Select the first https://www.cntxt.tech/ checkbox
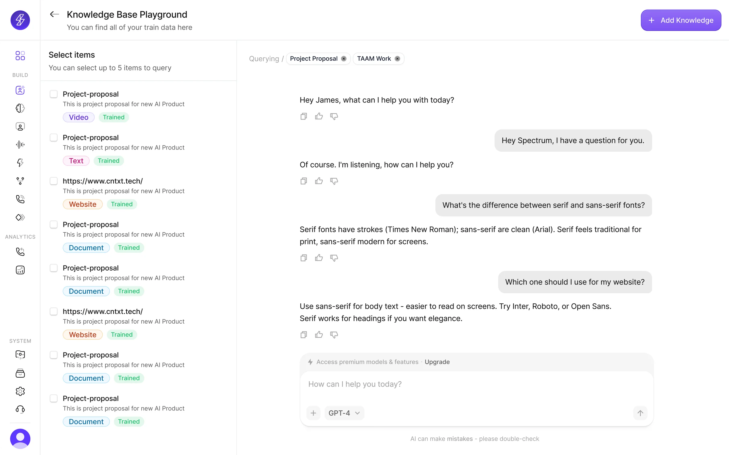 tap(54, 181)
